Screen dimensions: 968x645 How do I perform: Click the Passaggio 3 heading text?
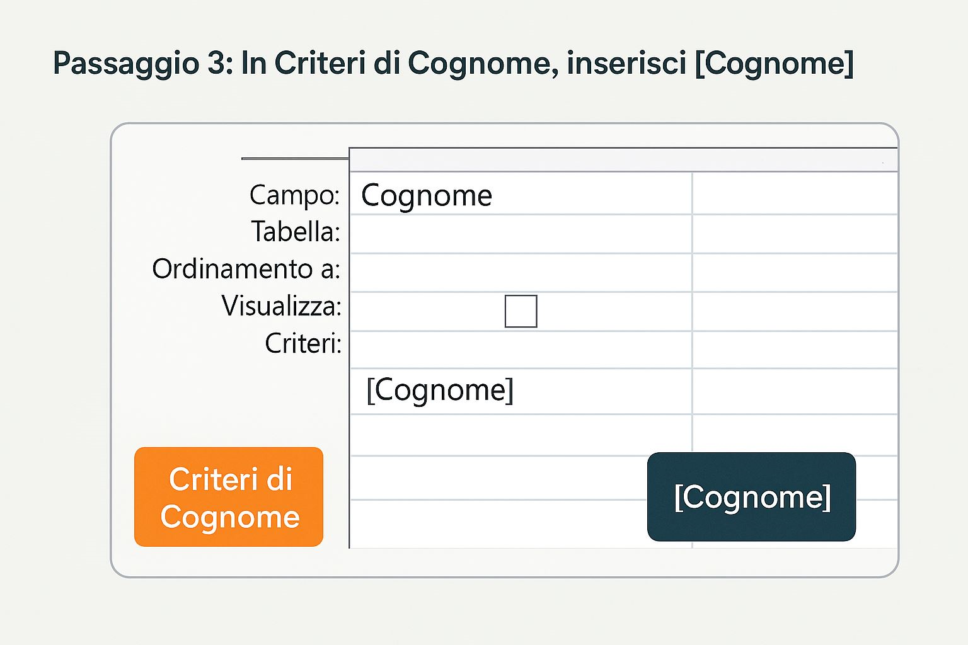(x=452, y=63)
